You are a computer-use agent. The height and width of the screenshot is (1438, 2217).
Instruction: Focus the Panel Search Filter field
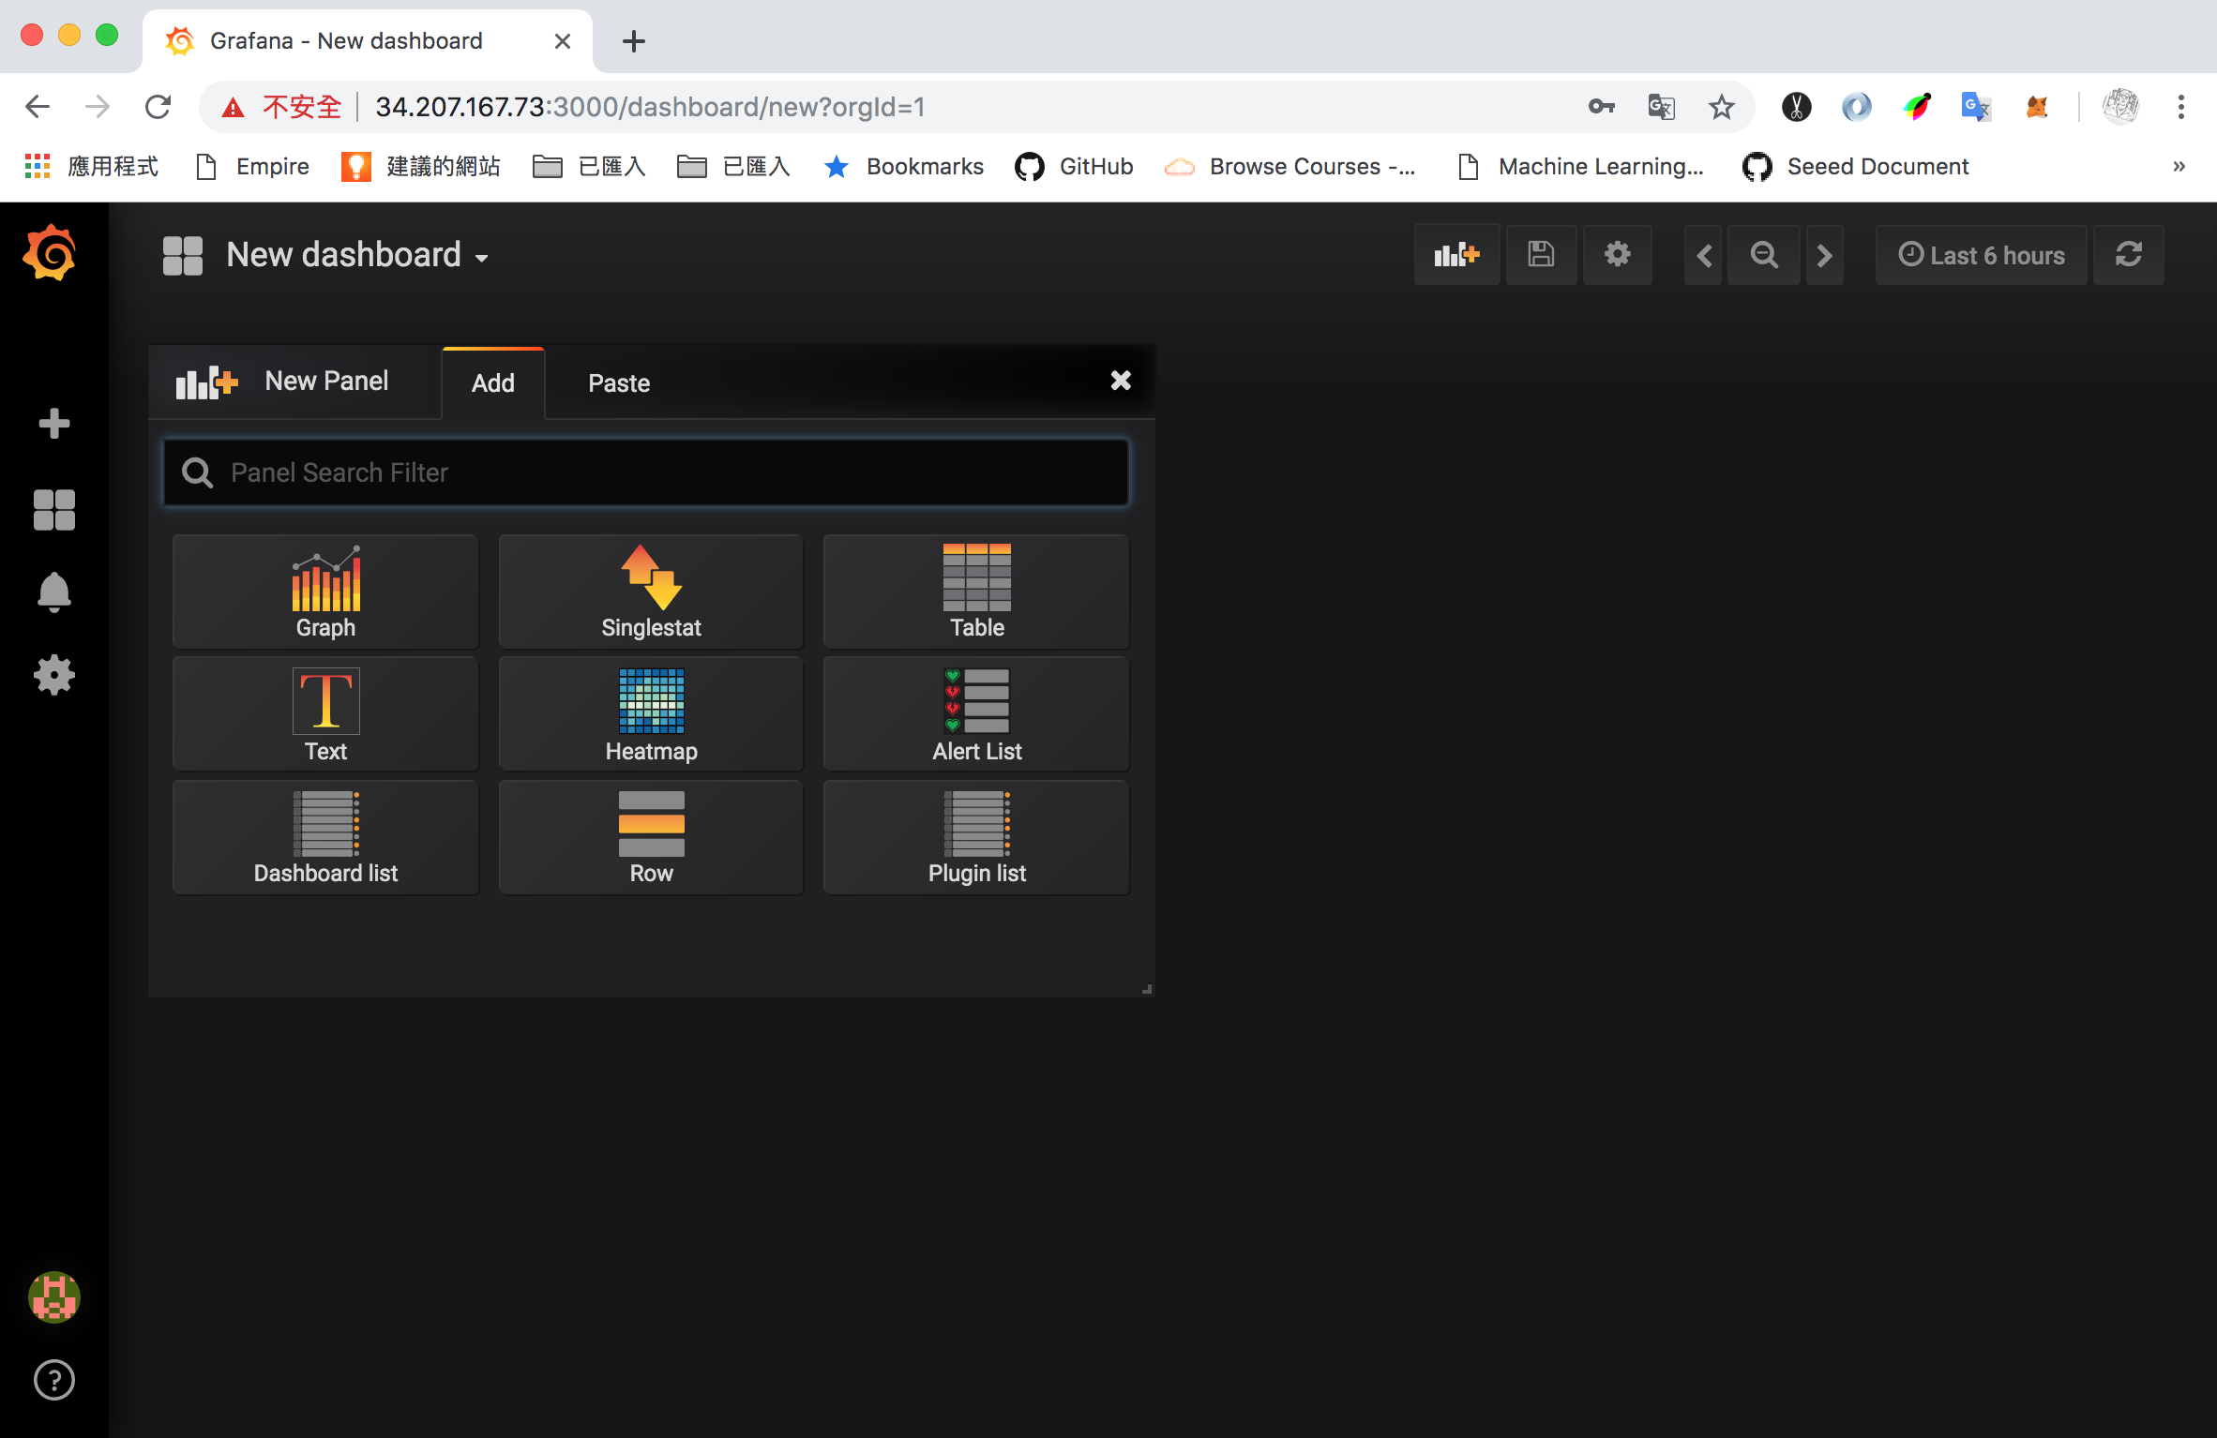[x=646, y=472]
